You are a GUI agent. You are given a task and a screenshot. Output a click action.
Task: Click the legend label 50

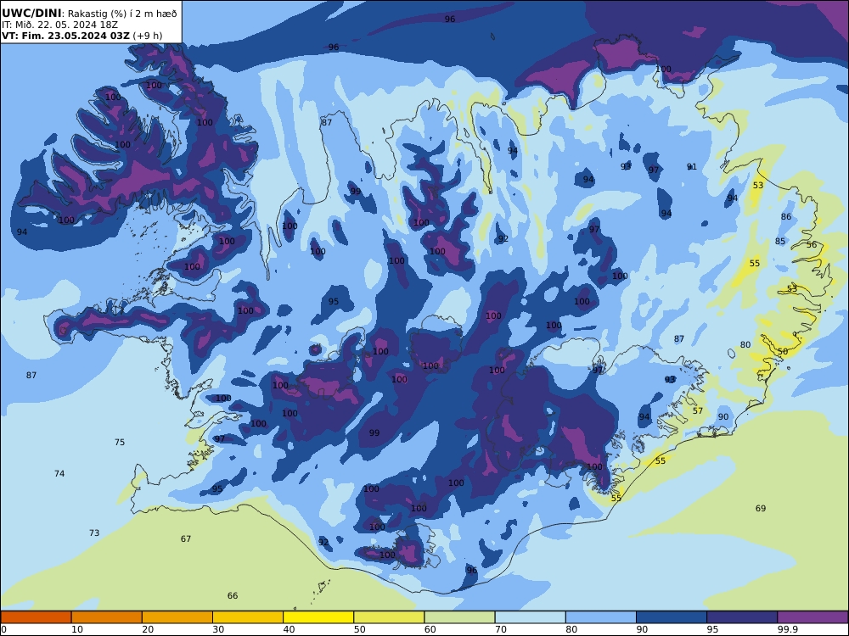pos(359,629)
